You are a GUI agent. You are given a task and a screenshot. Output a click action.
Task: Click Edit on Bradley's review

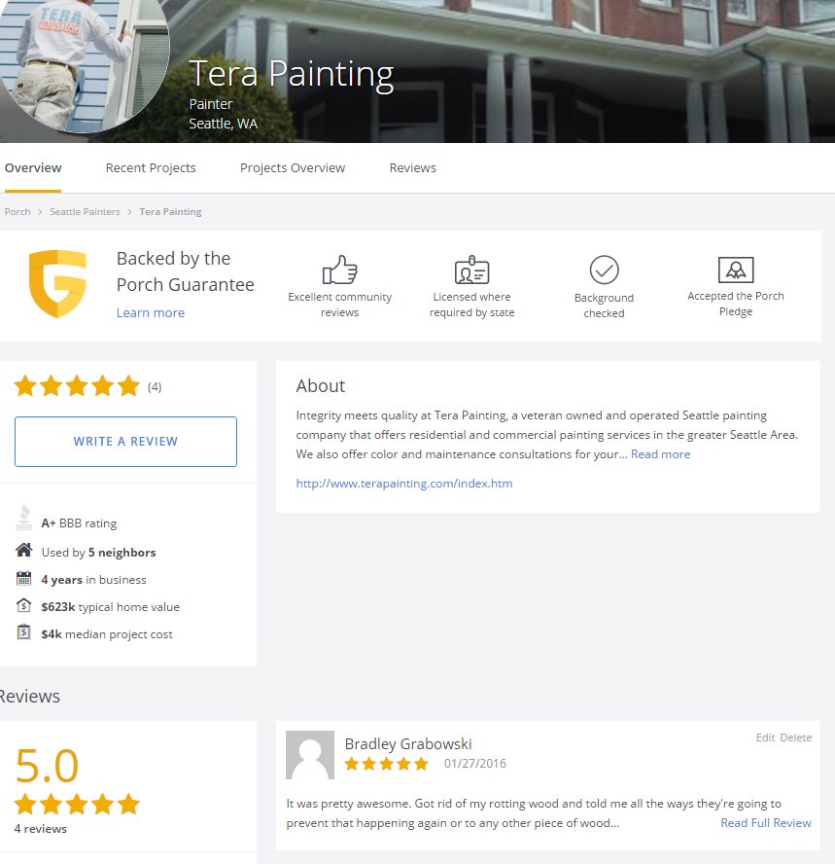[x=765, y=738]
